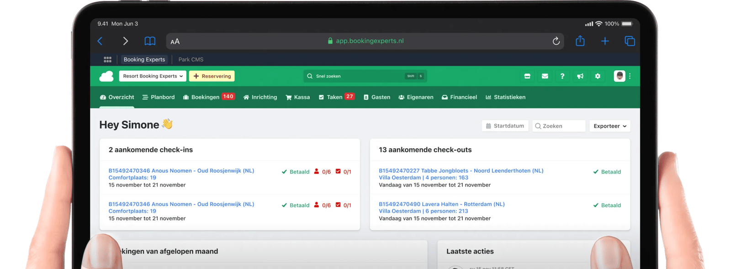
Task: Open help with the question mark icon
Action: point(562,76)
